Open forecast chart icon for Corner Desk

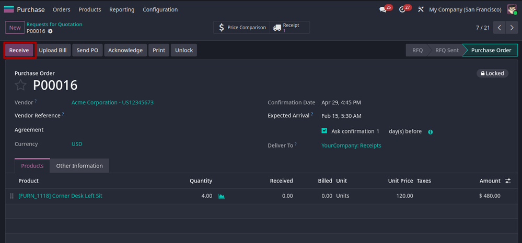(x=222, y=196)
